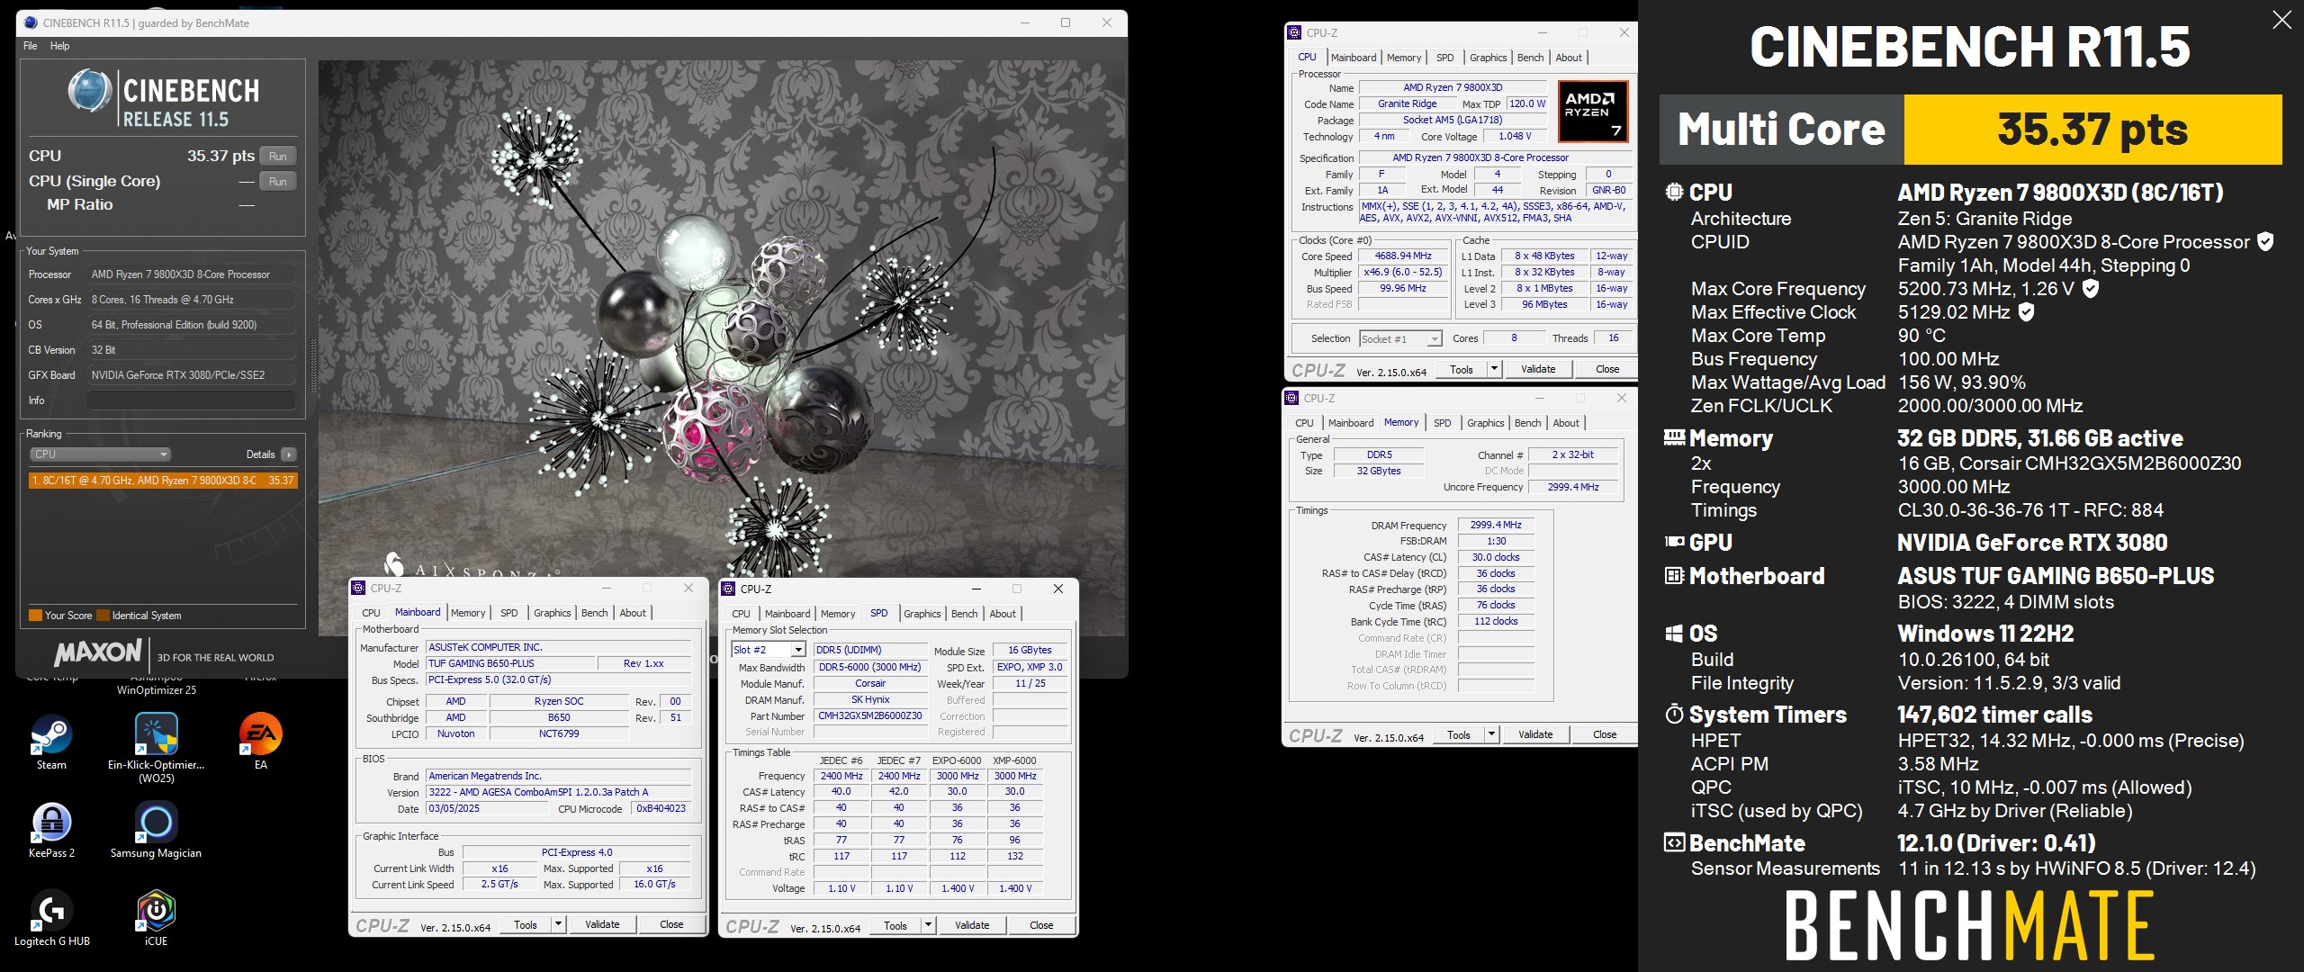Click the Core Speed 4688.94 MHz value
2304x972 pixels.
[1402, 256]
